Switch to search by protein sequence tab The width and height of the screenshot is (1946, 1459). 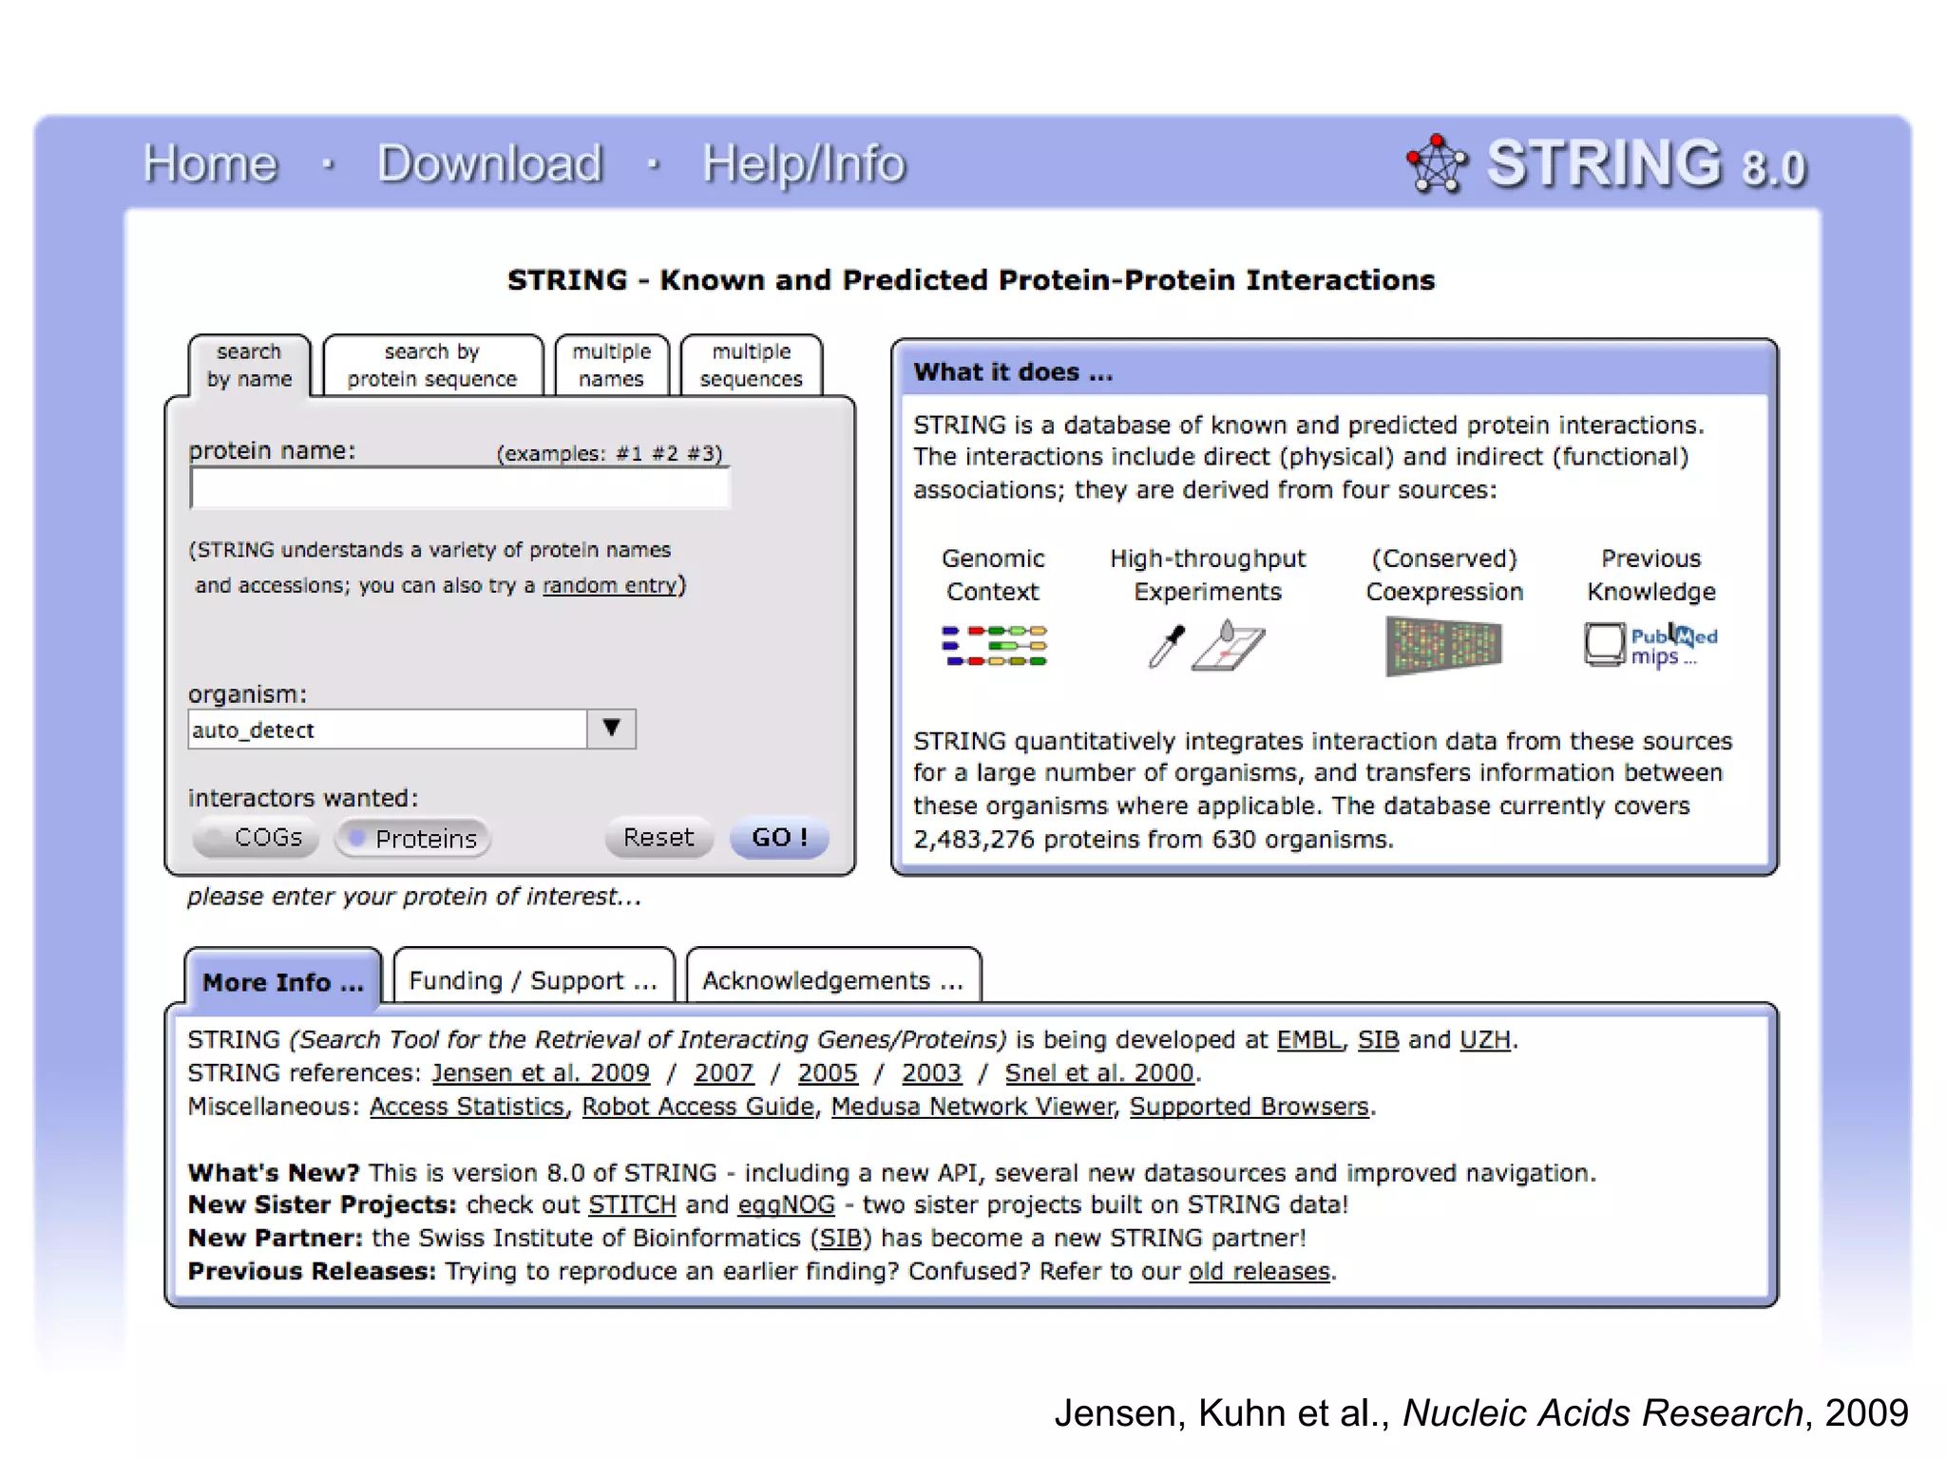pos(432,366)
